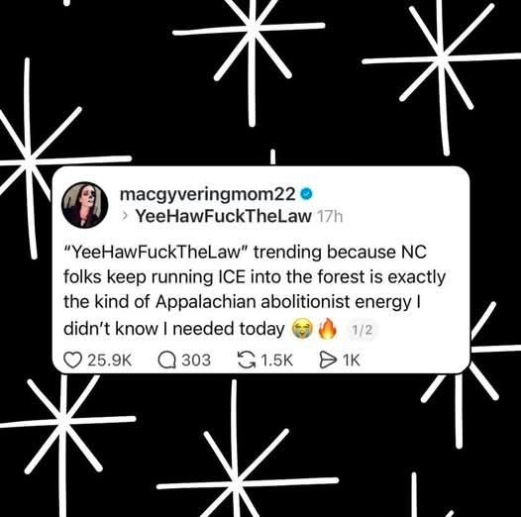Open the post body mentioning Appalachian abolitionist energy
This screenshot has height=517, width=521.
(x=255, y=291)
